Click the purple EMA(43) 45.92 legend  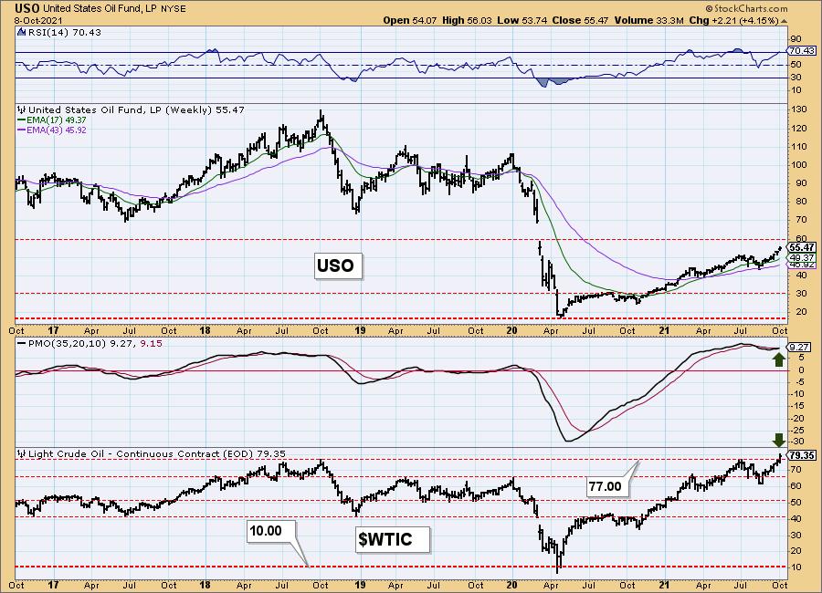tap(52, 130)
